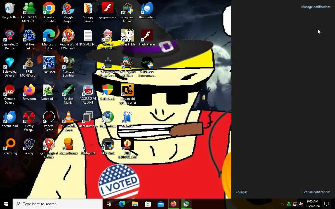Open the GRAND THEFT AU... shortcut

(x=108, y=40)
